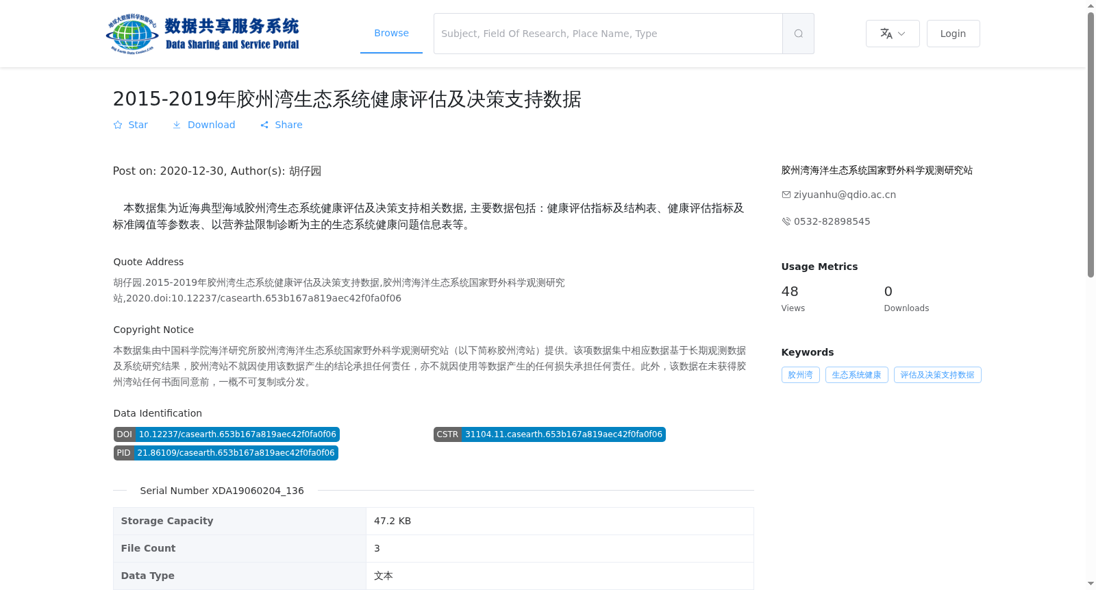
Task: Click the PID identifier badge
Action: pos(226,453)
